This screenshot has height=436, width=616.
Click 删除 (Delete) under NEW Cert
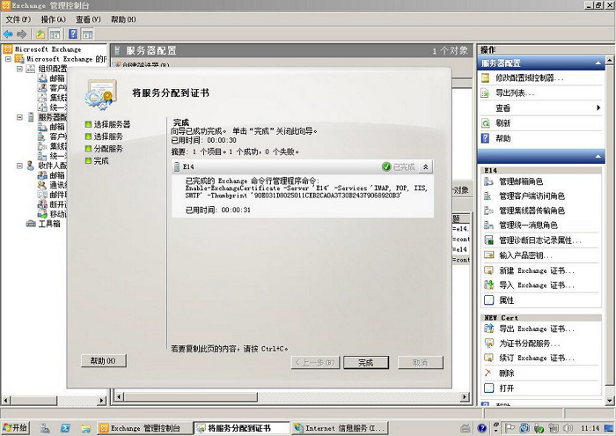point(506,373)
